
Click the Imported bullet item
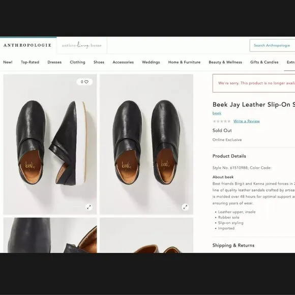point(226,228)
